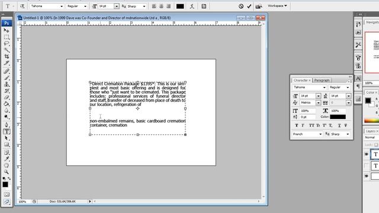This screenshot has width=379, height=213.
Task: Select the Notes tool
Action: (7, 153)
